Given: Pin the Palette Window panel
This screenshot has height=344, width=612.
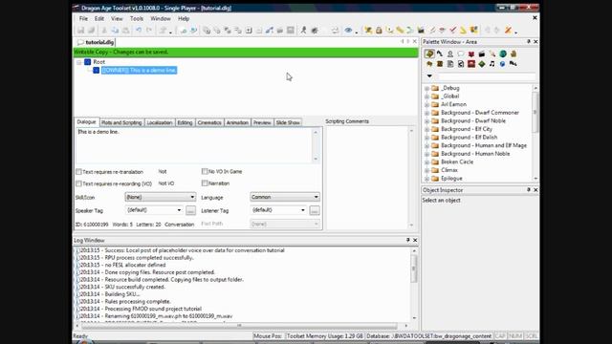Looking at the screenshot, I should pos(529,42).
